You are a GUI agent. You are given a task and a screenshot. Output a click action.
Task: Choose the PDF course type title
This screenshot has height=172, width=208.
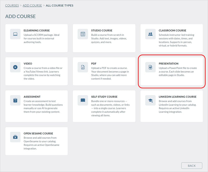(94, 64)
